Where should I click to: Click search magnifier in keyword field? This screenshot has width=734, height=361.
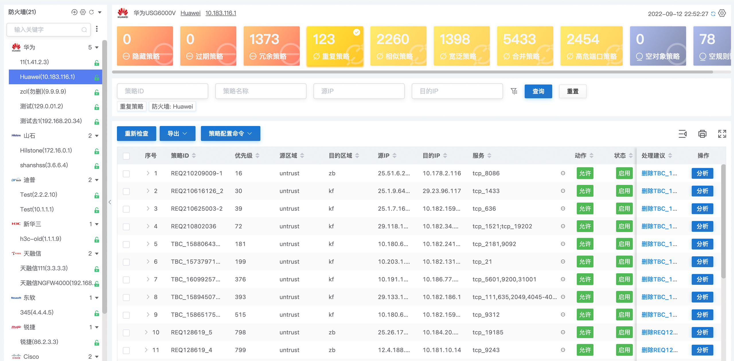[x=84, y=30]
